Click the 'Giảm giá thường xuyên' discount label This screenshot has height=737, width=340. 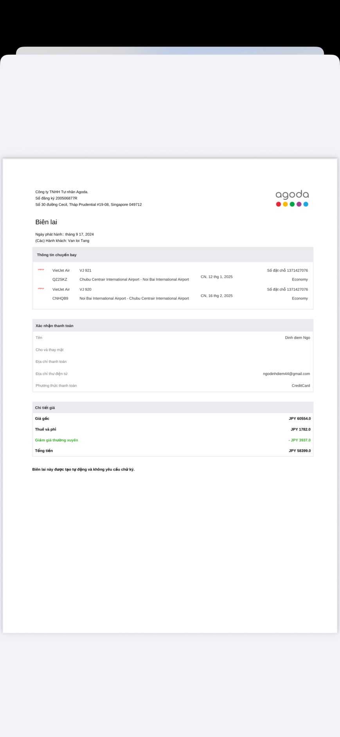tap(56, 440)
